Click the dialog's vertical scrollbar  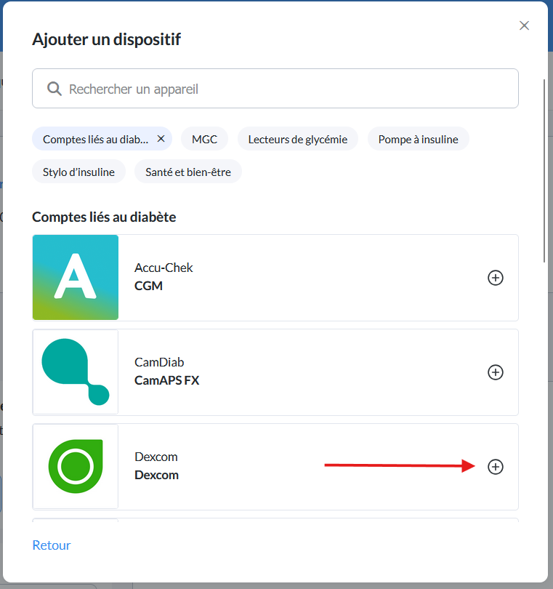(x=544, y=171)
